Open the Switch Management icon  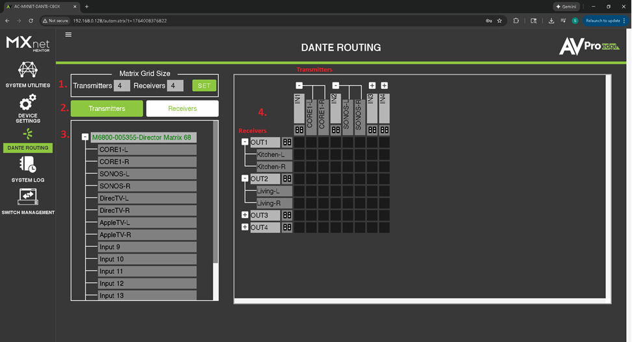(x=27, y=196)
